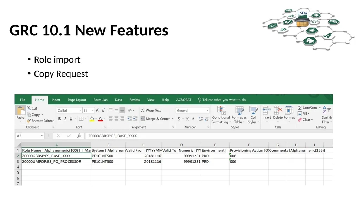This screenshot has width=360, height=202.
Task: Open Sort & Filter menu
Action: pos(327,115)
